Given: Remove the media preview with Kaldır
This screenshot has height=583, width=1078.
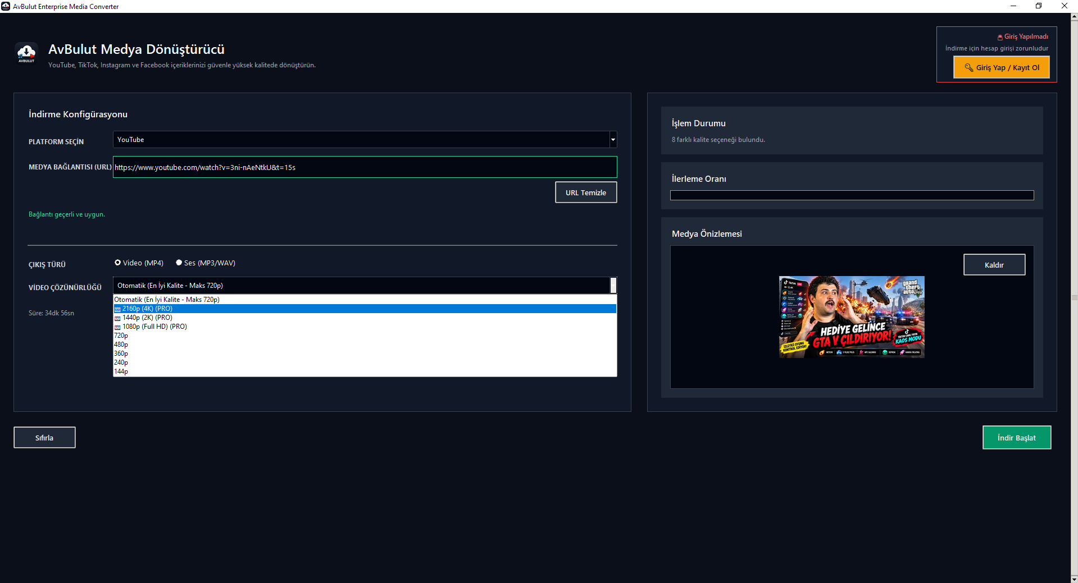Looking at the screenshot, I should tap(994, 265).
